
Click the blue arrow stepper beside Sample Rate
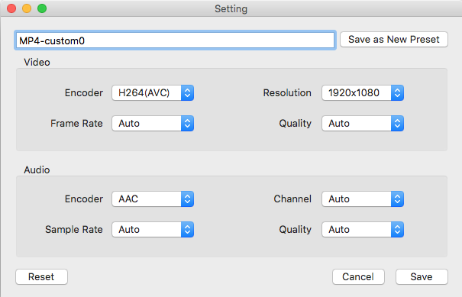187,229
